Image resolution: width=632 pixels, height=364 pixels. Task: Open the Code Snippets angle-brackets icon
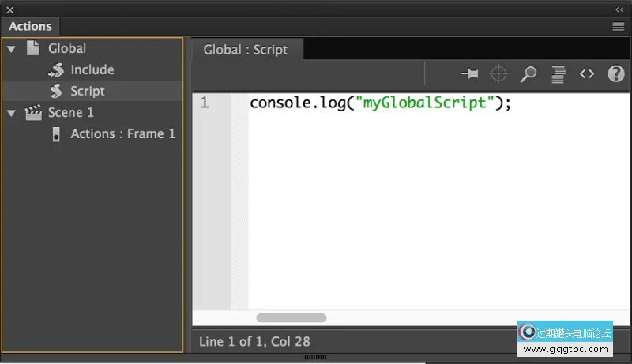[586, 74]
